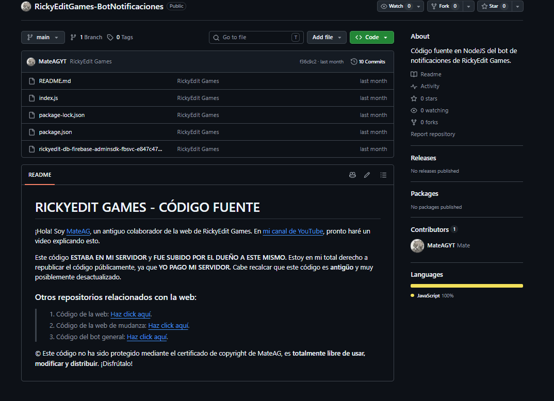Click the file icon beside rickyedit-db-firebase file
The width and height of the screenshot is (554, 401).
pyautogui.click(x=32, y=149)
